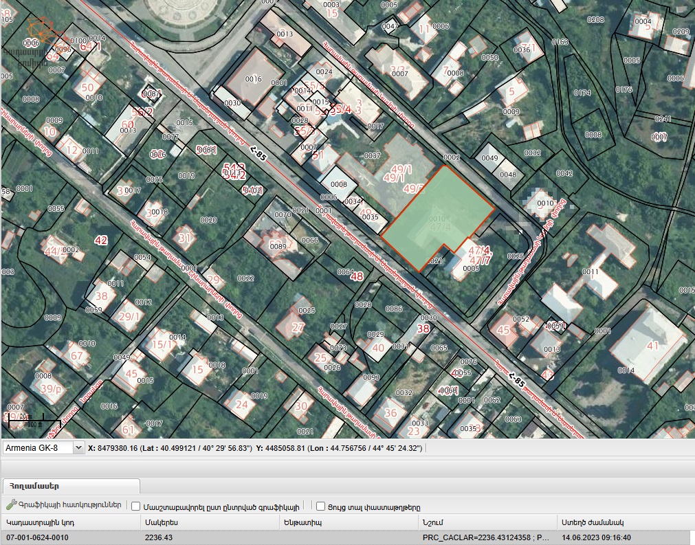Open the Armenia GK-8 coordinate system dropdown
Viewport: 695px width, 545px height.
click(43, 447)
